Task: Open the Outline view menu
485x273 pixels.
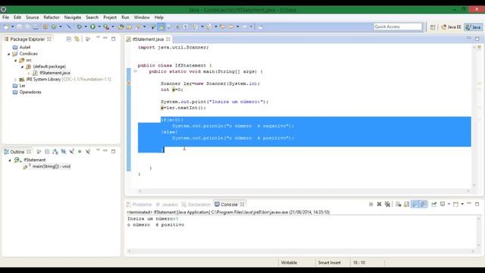Action: (98, 150)
